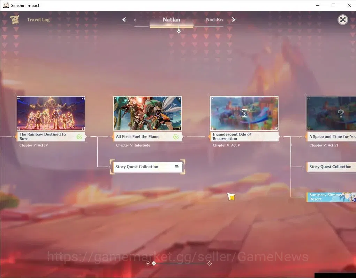Click completed checkmark on Rainbow Destined to Burn
This screenshot has width=356, height=278.
click(79, 137)
